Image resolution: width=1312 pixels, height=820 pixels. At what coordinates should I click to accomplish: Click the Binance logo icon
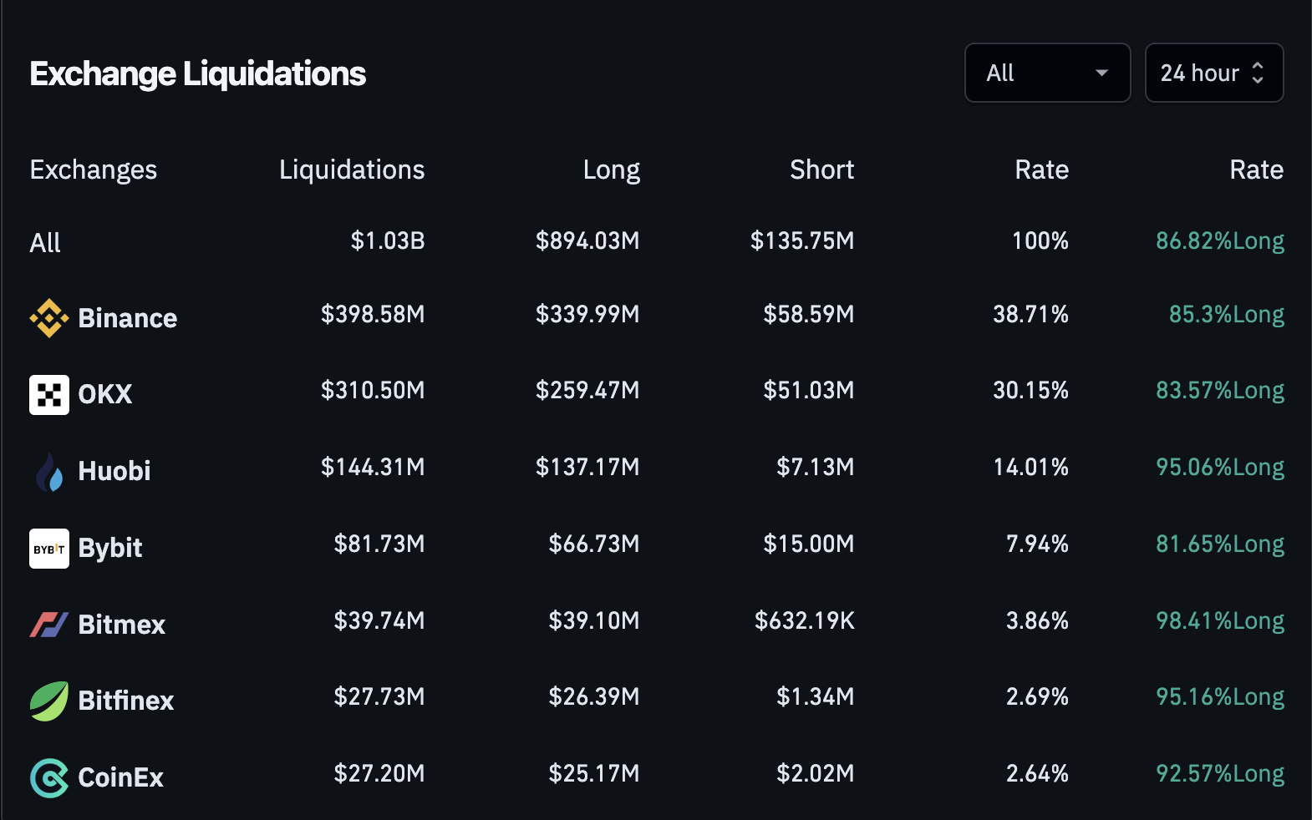(x=49, y=318)
